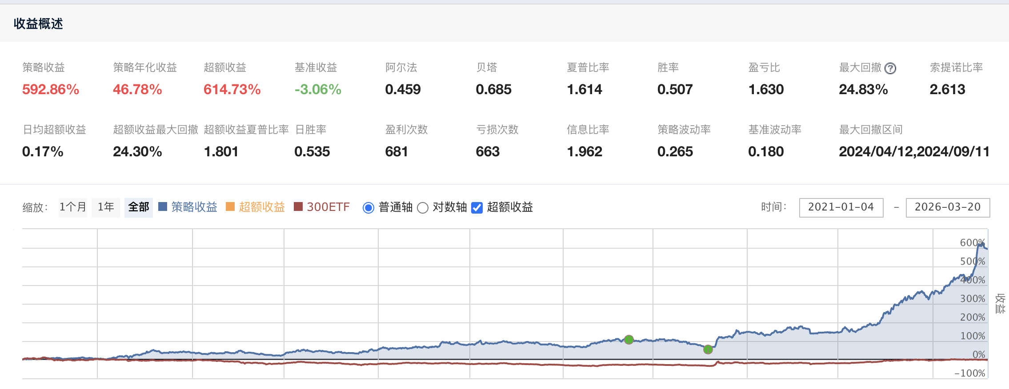Image resolution: width=1009 pixels, height=389 pixels.
Task: Click the 最大回撤区间 date range value
Action: [x=914, y=152]
